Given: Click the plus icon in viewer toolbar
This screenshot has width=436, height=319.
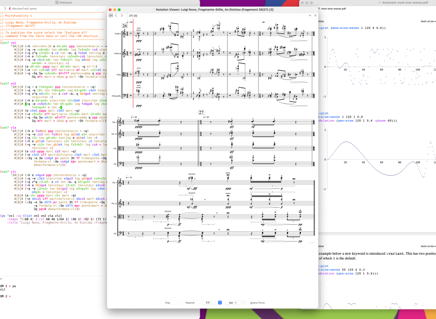Looking at the screenshot, I should pyautogui.click(x=309, y=16).
